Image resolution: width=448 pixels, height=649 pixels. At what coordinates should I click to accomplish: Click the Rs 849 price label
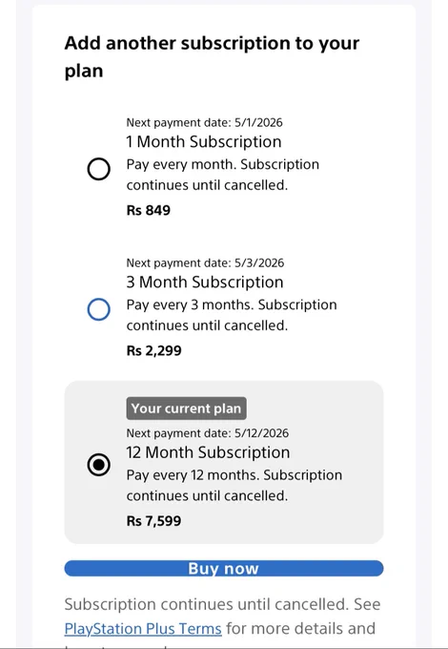[x=149, y=210]
